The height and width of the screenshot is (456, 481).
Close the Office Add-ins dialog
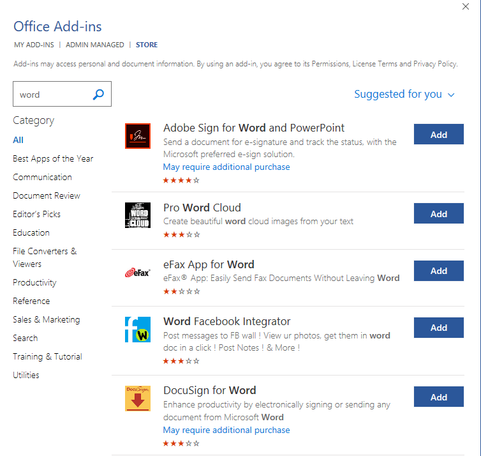click(465, 6)
